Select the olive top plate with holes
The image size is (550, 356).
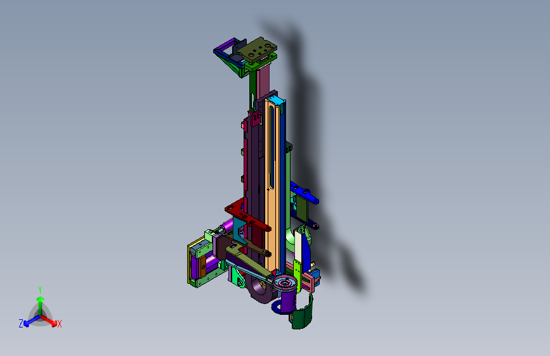(x=258, y=50)
